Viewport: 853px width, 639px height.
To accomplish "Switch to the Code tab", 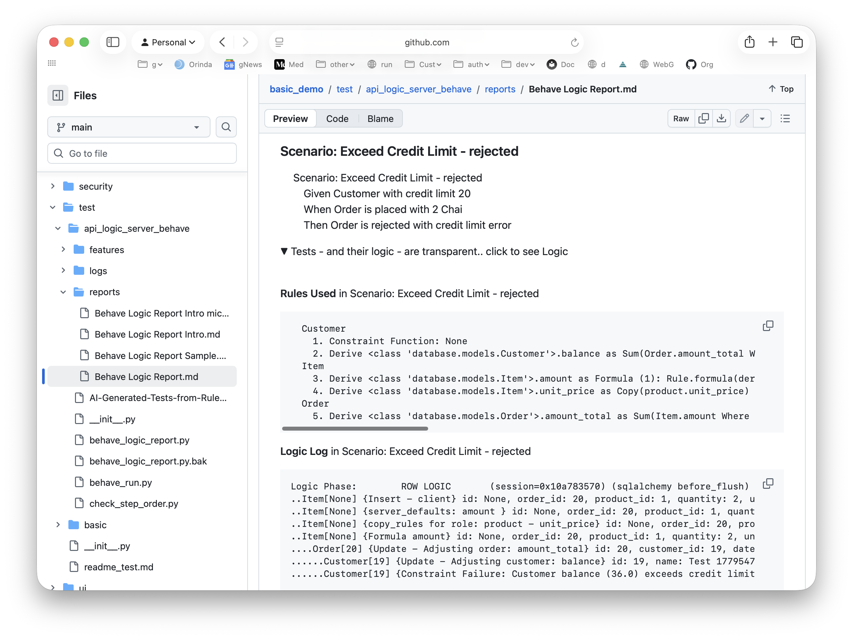I will click(x=337, y=118).
